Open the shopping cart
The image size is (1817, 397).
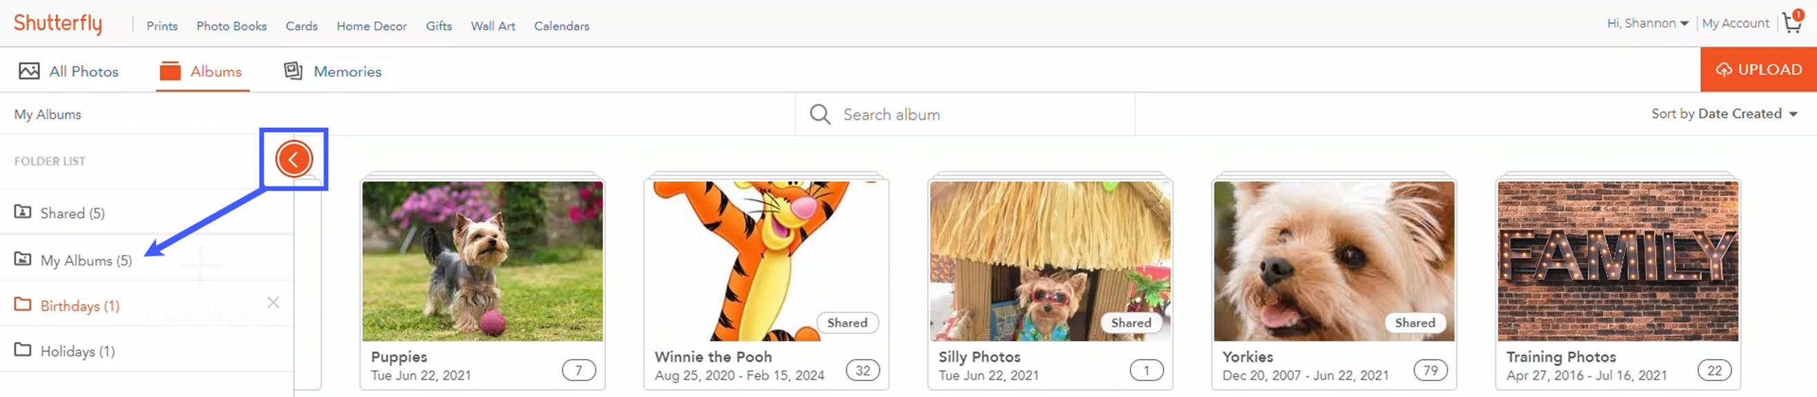click(x=1791, y=23)
